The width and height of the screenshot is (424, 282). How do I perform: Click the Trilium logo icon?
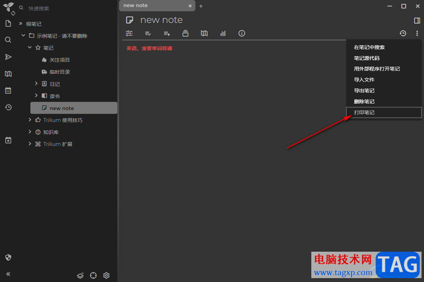click(8, 6)
